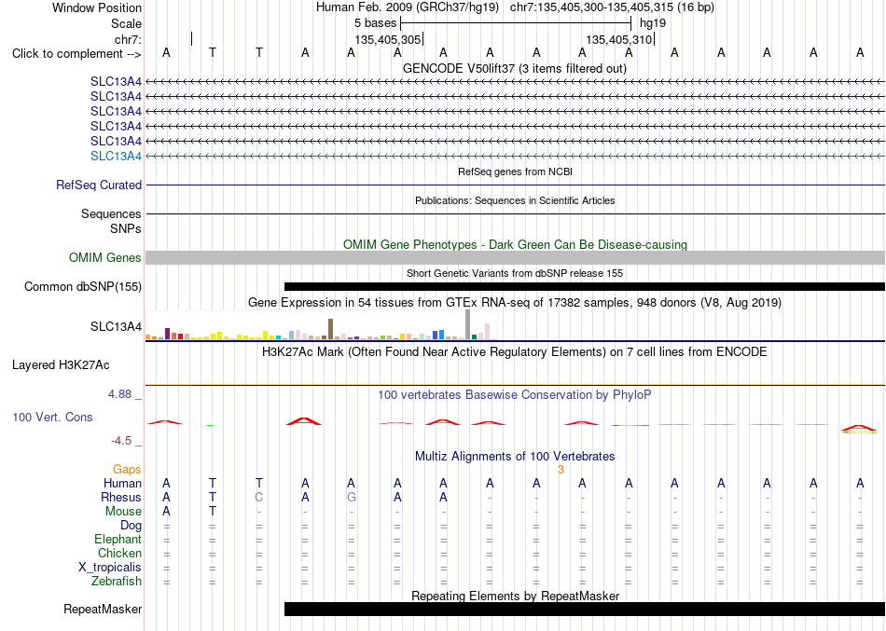Open 'Publications: Sequences in Scientific Articles' title

(515, 200)
